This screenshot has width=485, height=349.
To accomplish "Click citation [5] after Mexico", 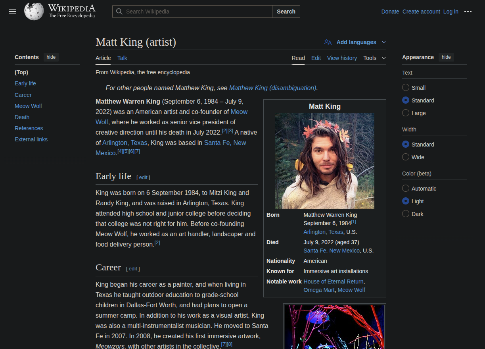I will click(126, 151).
